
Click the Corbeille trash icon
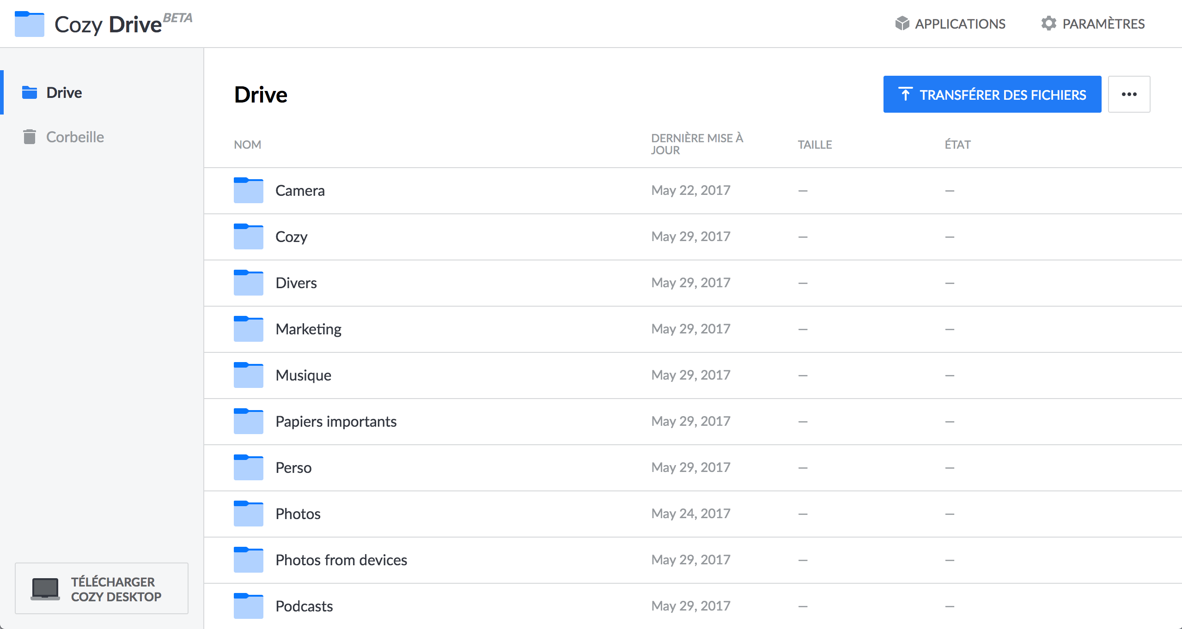30,137
